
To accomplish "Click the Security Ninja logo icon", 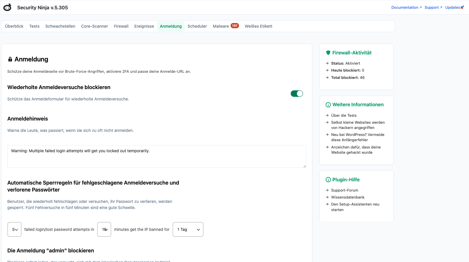I will point(7,7).
